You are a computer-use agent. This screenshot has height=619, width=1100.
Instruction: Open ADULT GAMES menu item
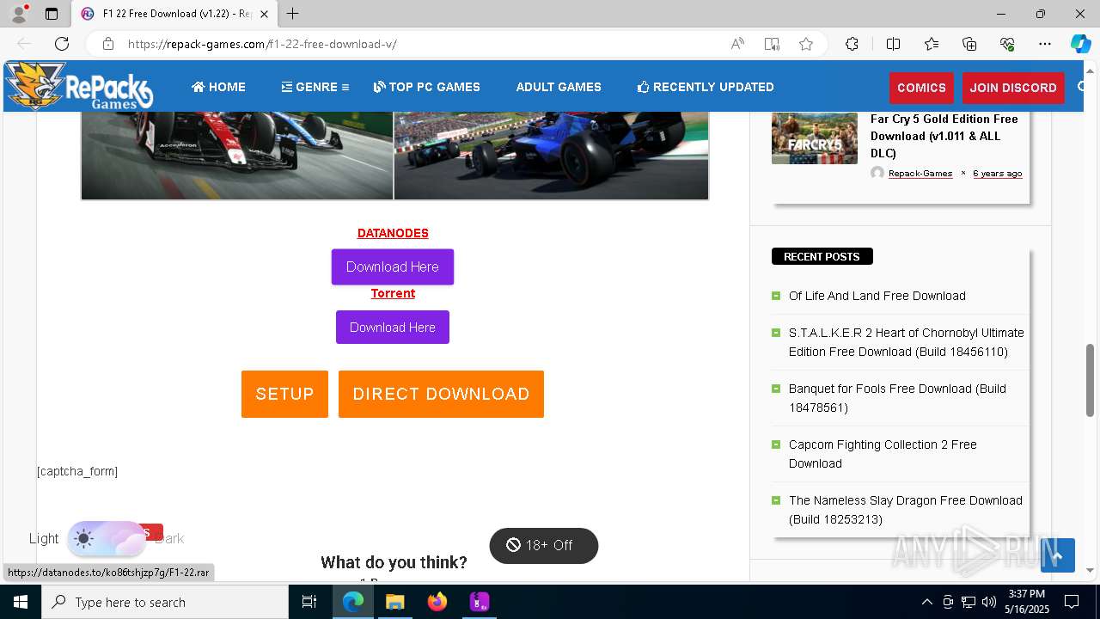559,87
